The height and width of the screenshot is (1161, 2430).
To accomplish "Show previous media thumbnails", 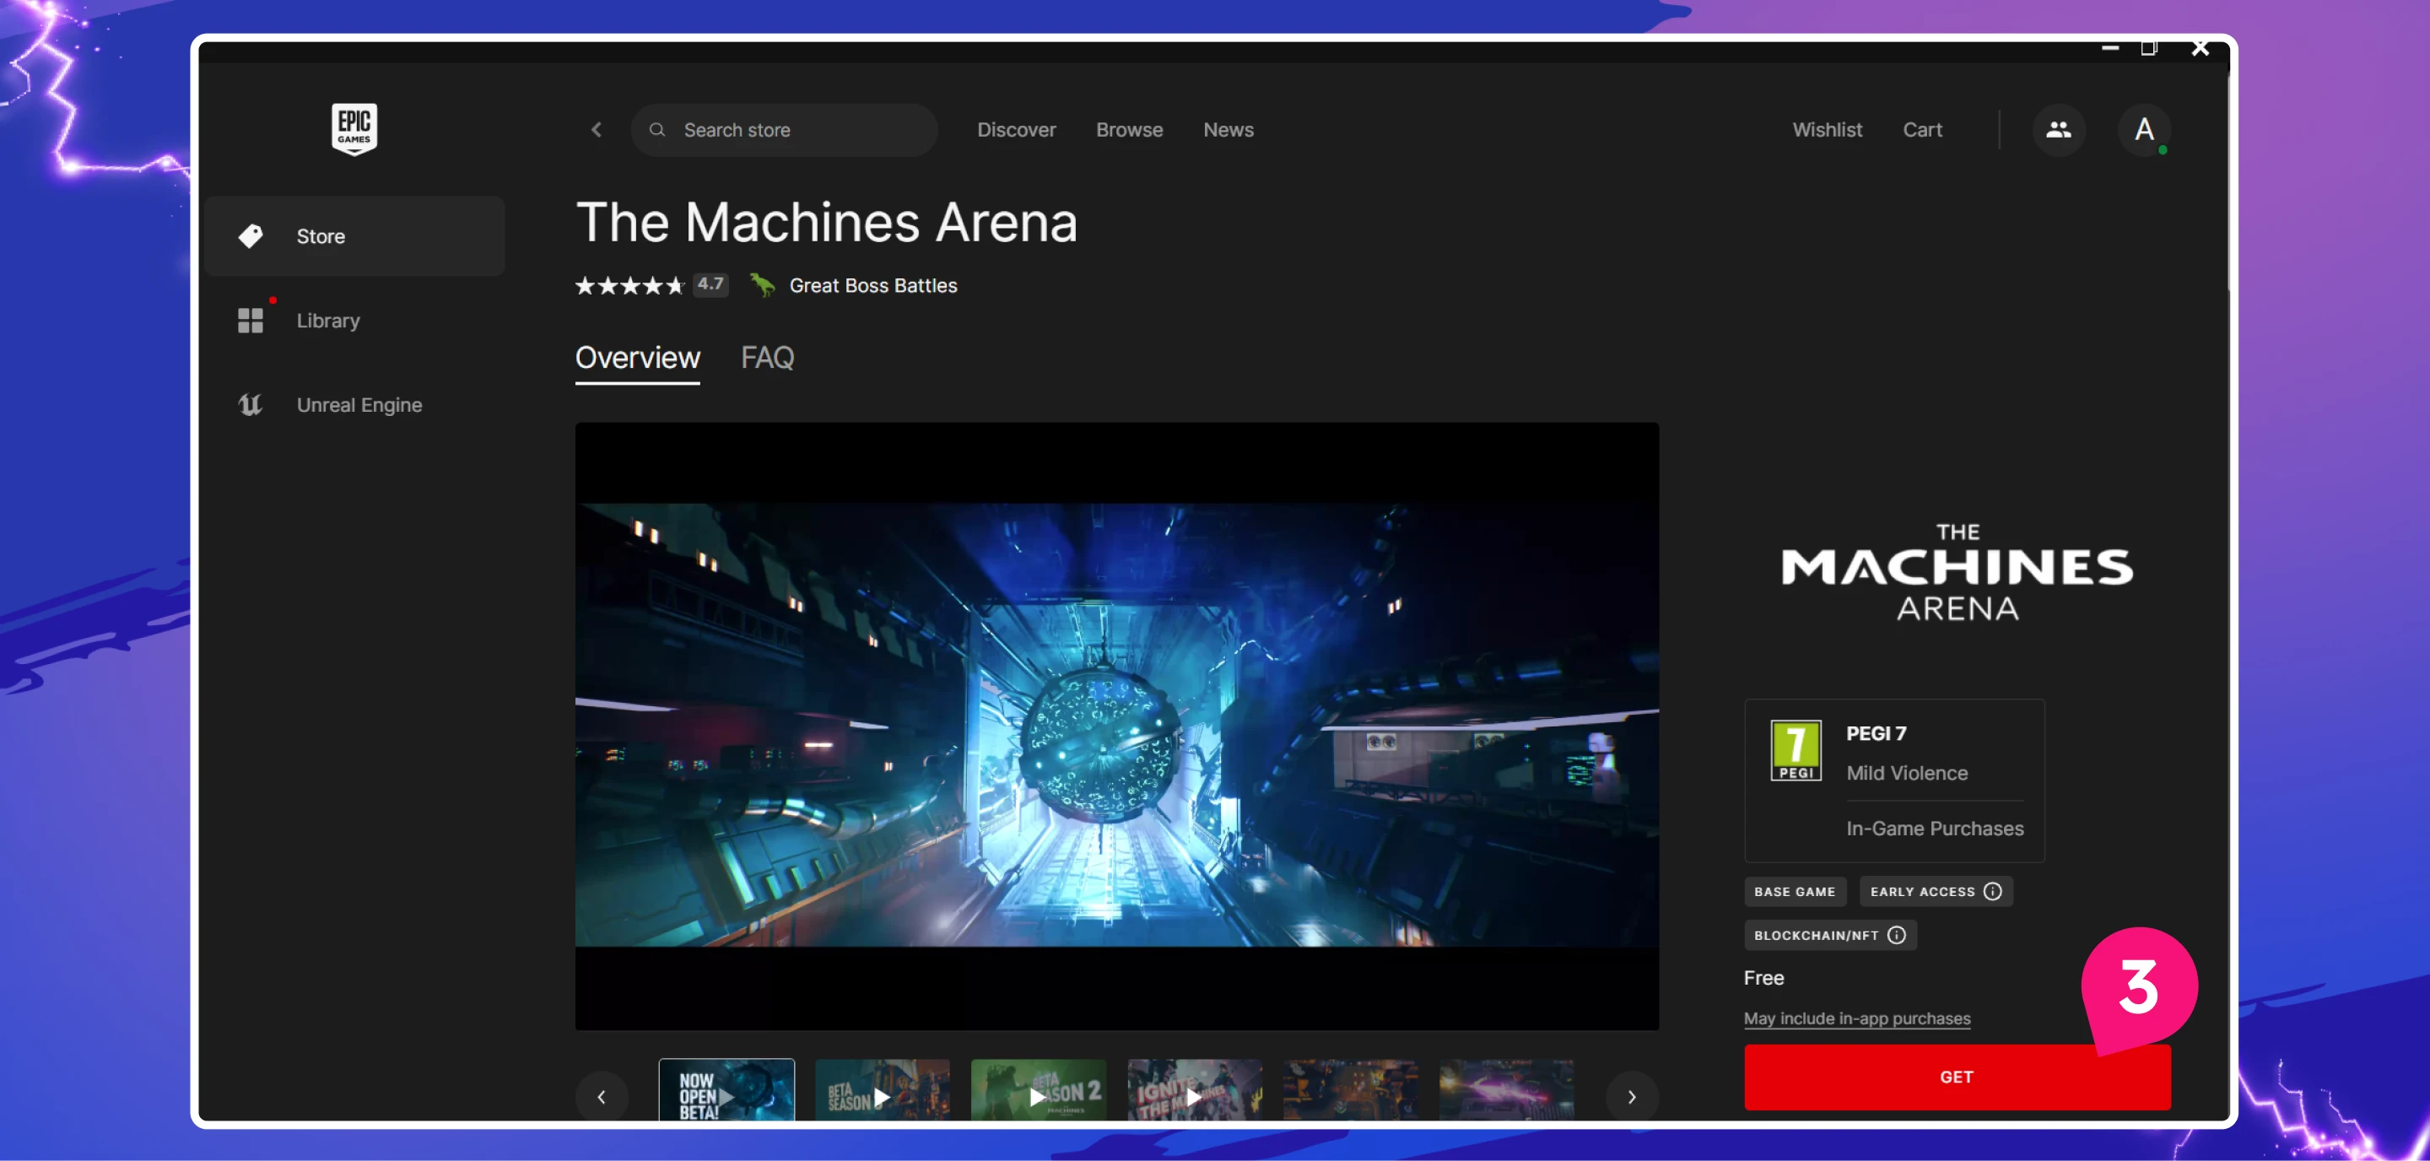I will tap(601, 1096).
